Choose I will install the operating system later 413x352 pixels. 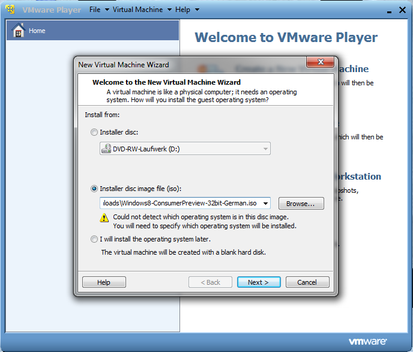[x=94, y=239]
